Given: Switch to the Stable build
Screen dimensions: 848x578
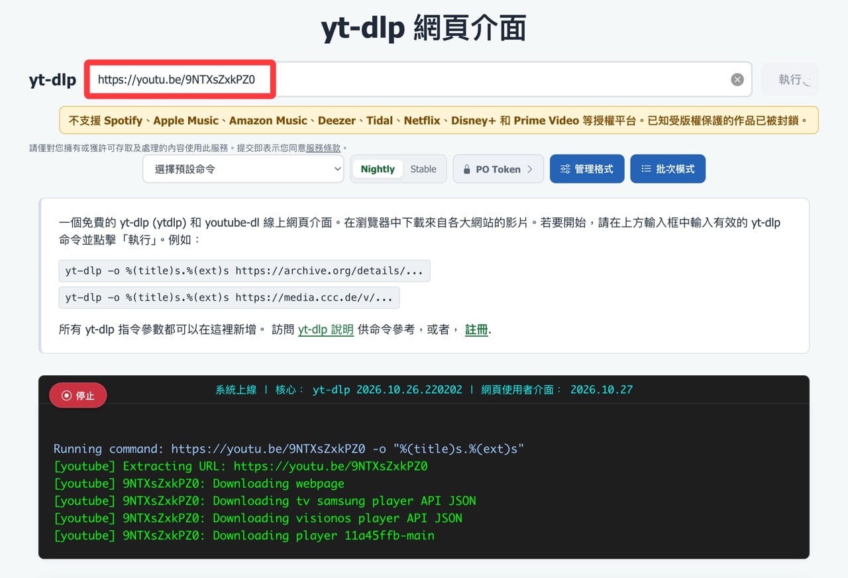Looking at the screenshot, I should [x=423, y=169].
